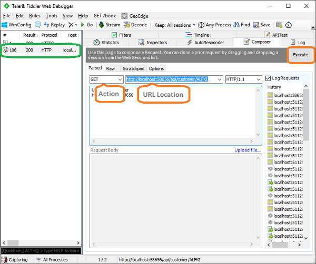Click the Replay arrows icon
316x264 pixels.
coord(46,25)
